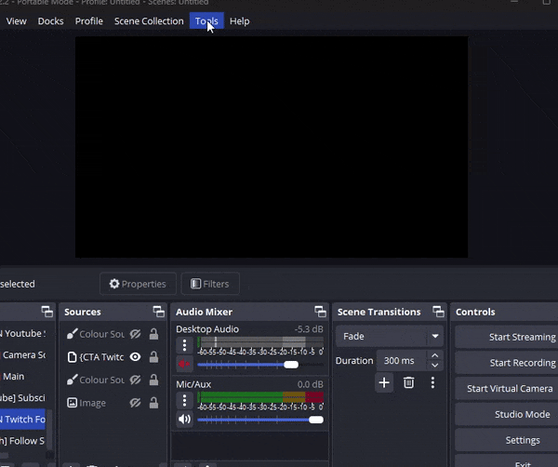This screenshot has width=558, height=467.
Task: Unmute the Desktop Audio speaker icon
Action: [x=184, y=365]
